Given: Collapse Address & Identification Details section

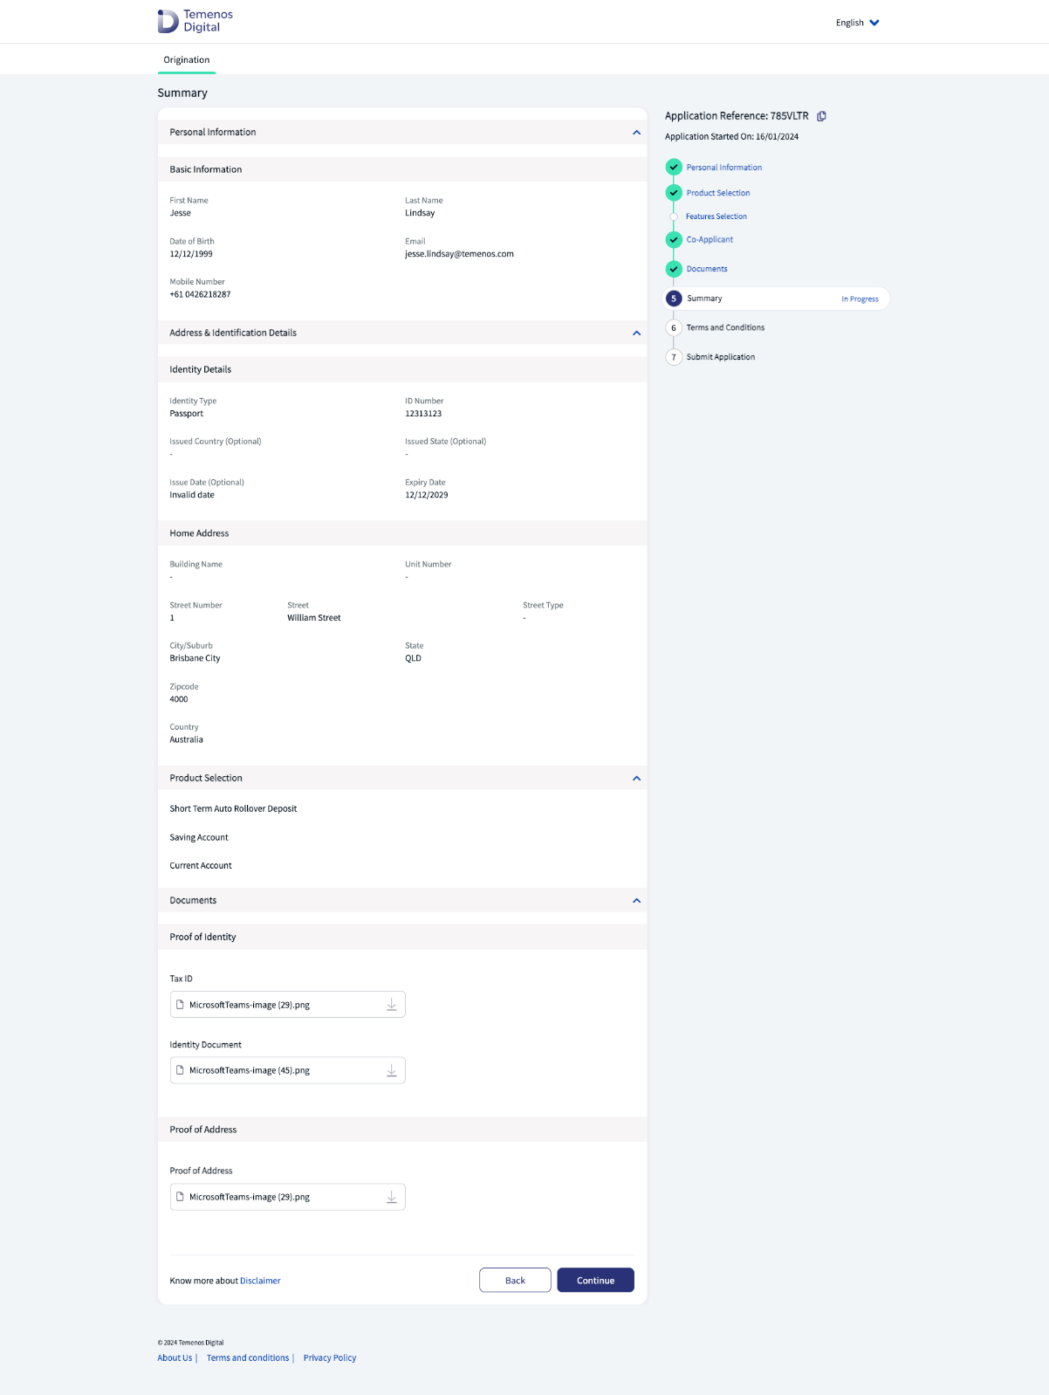Looking at the screenshot, I should tap(636, 333).
